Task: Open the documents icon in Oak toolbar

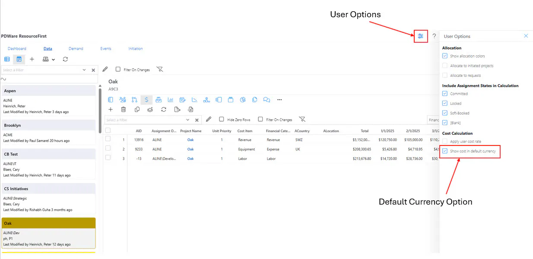Action: [x=255, y=100]
